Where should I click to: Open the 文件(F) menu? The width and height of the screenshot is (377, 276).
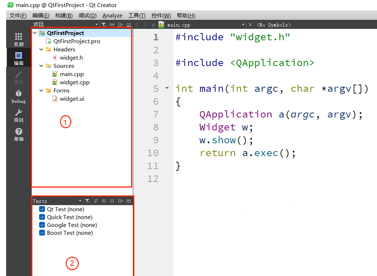tap(18, 15)
